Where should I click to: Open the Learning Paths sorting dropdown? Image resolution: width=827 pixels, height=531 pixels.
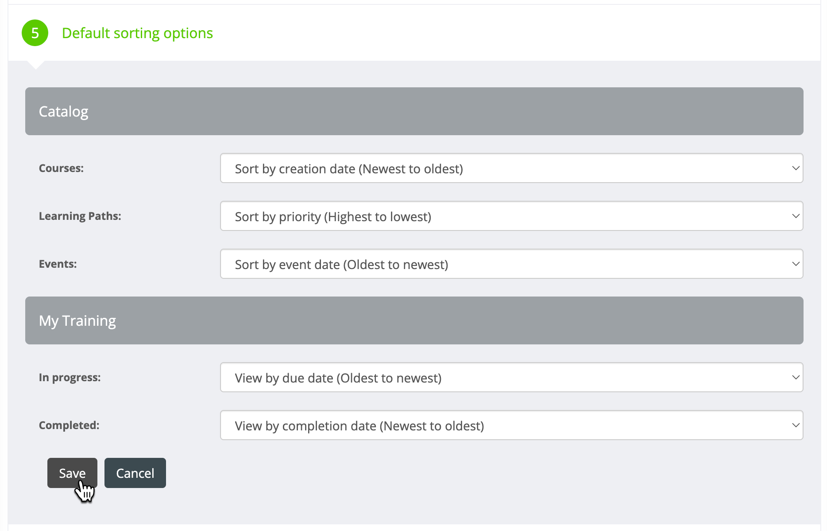[511, 216]
